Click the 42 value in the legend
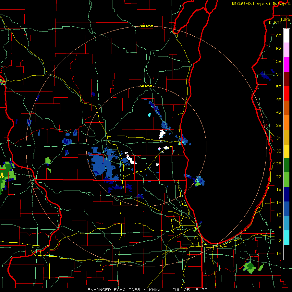Viewport: 292px width, 292px height. click(x=279, y=113)
